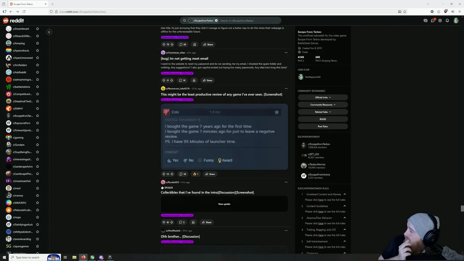Collapse the left navigation sidebar
Screen dimensions: 464x261
49,32
